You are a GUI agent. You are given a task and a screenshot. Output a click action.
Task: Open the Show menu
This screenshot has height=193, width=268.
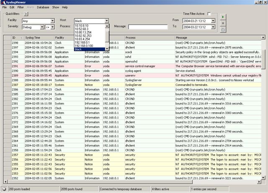pyautogui.click(x=56, y=8)
